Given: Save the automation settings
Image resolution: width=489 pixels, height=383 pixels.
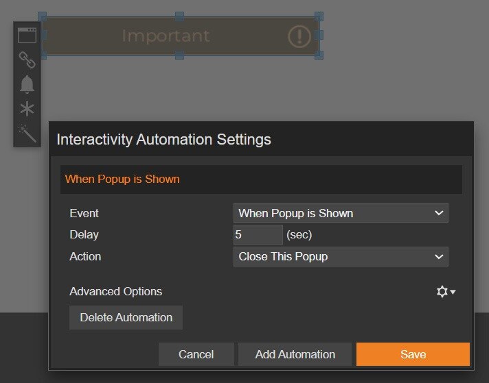Looking at the screenshot, I should coord(413,354).
